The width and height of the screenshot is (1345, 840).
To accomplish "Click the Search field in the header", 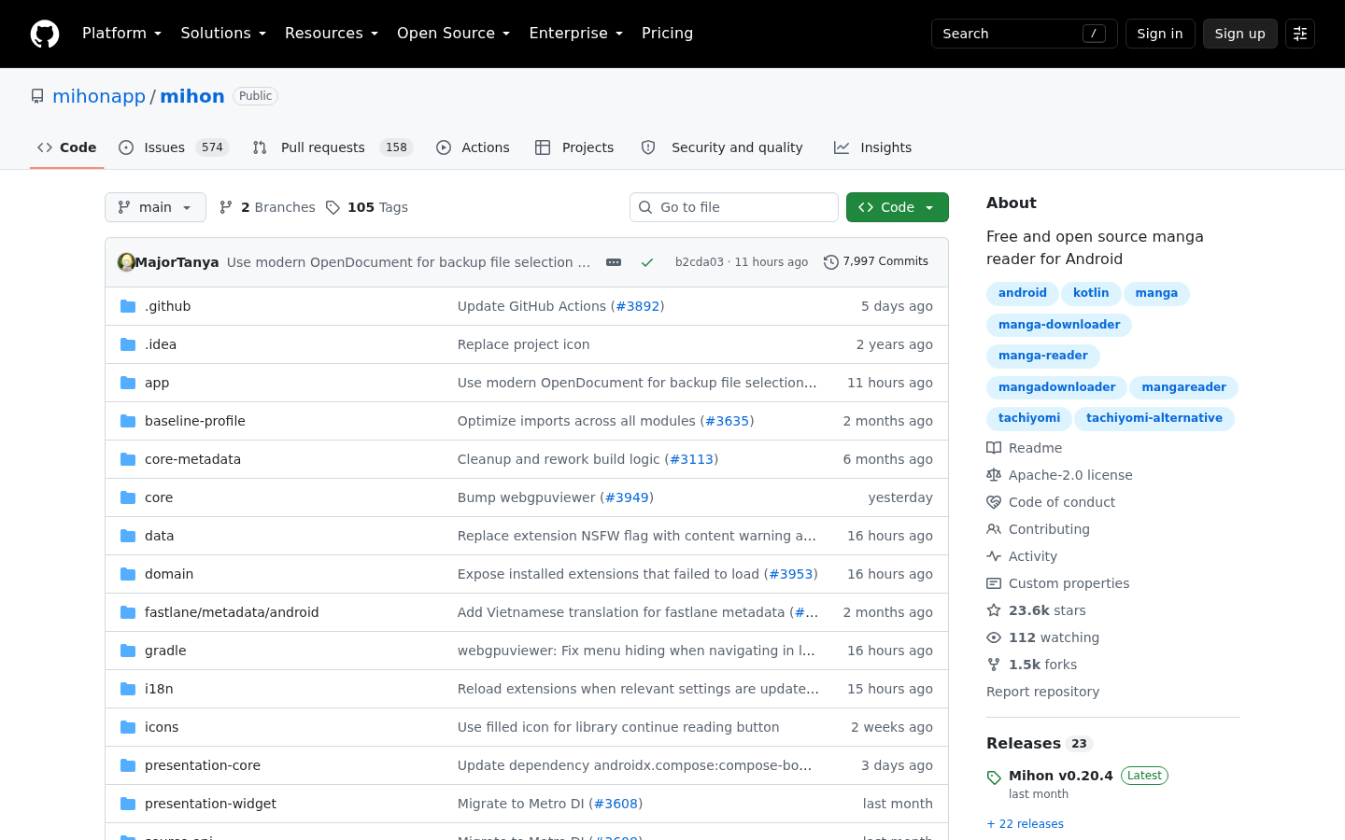I will [x=1025, y=34].
